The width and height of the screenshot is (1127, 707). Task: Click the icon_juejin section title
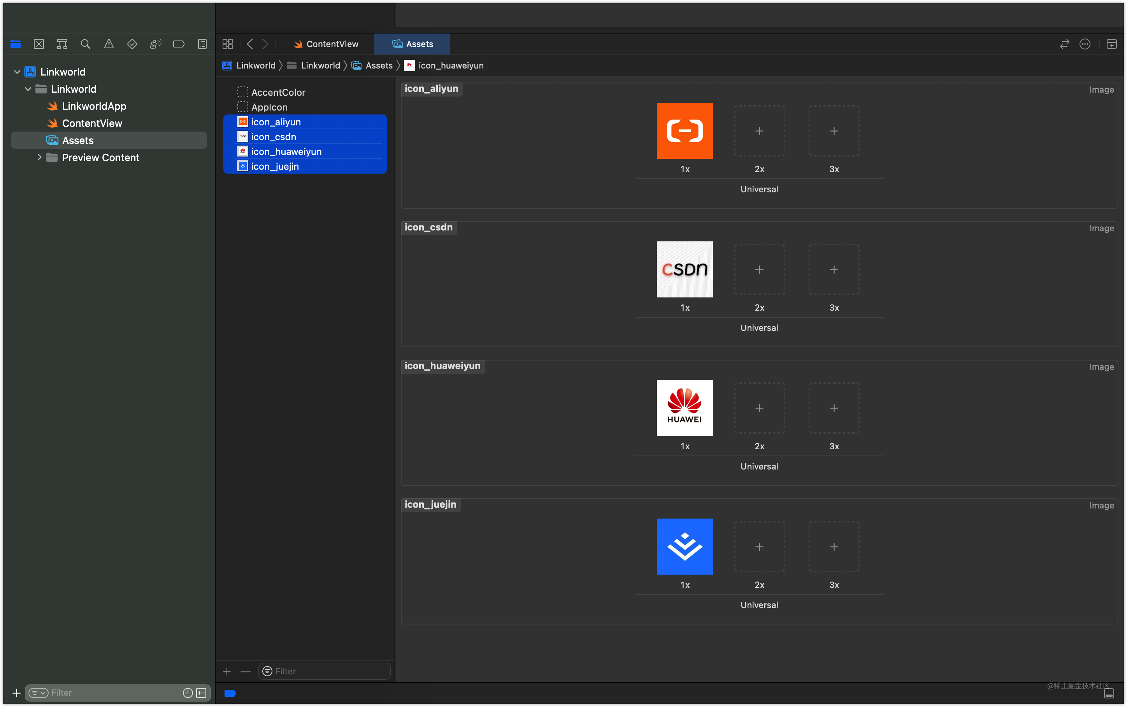[430, 504]
